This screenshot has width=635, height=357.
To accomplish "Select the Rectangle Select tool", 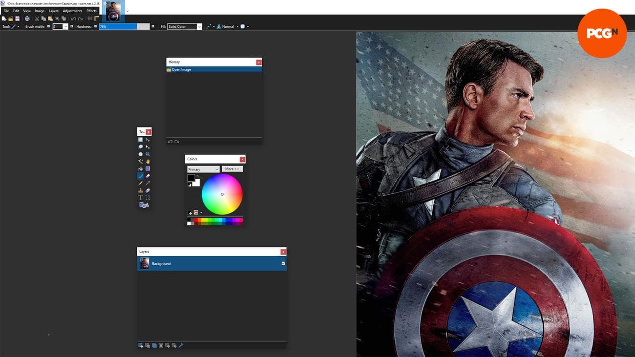I will (x=141, y=140).
